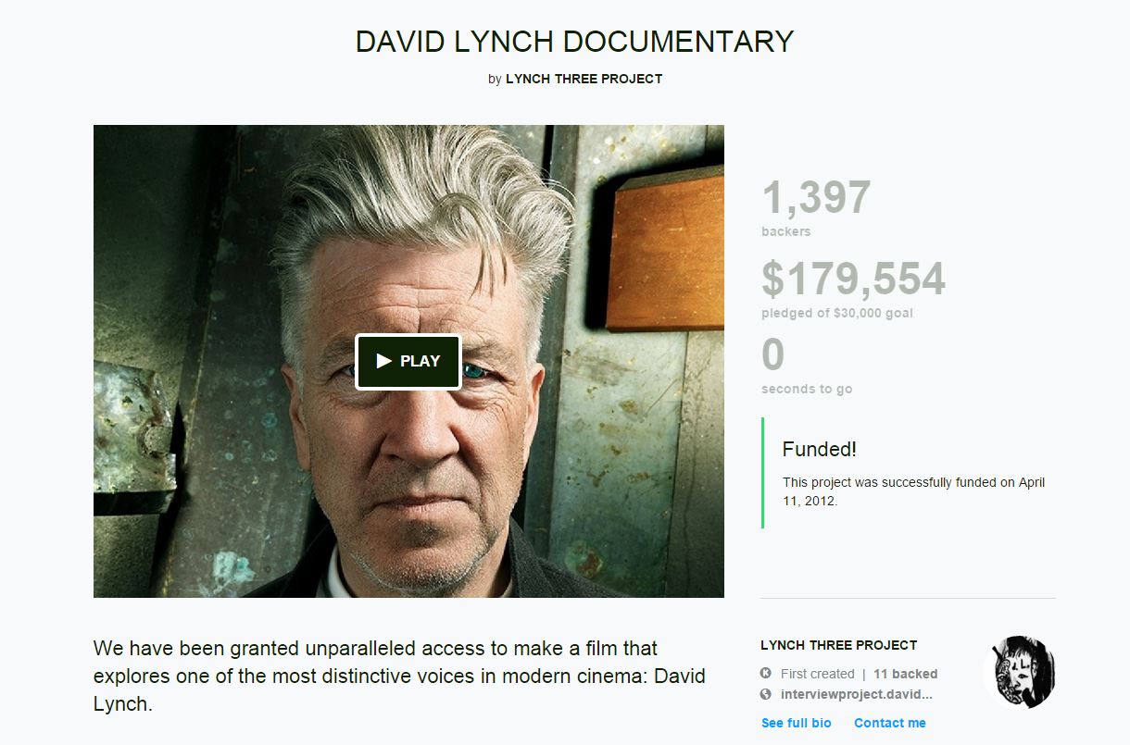
Task: Click the globe icon next to interviewproject link
Action: click(x=766, y=694)
